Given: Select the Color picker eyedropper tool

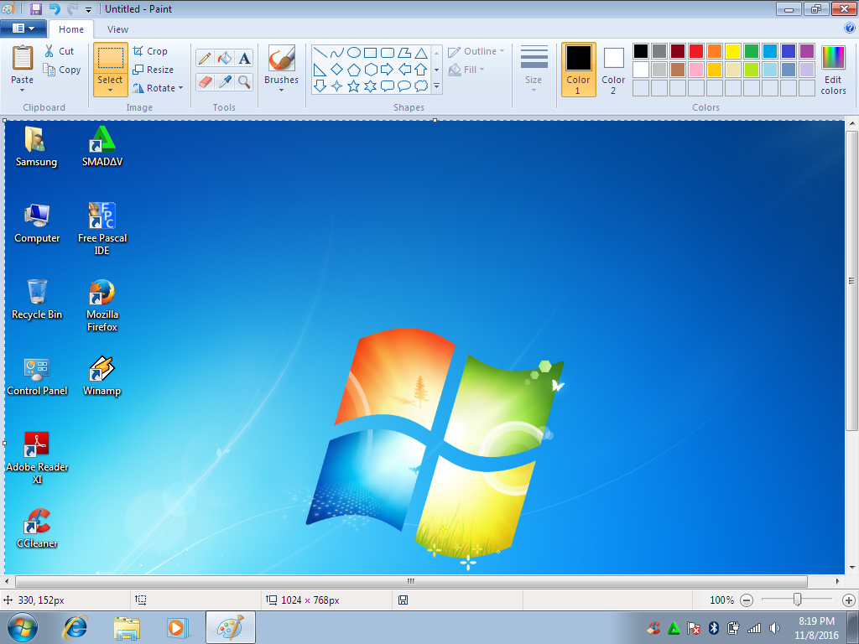Looking at the screenshot, I should point(225,81).
